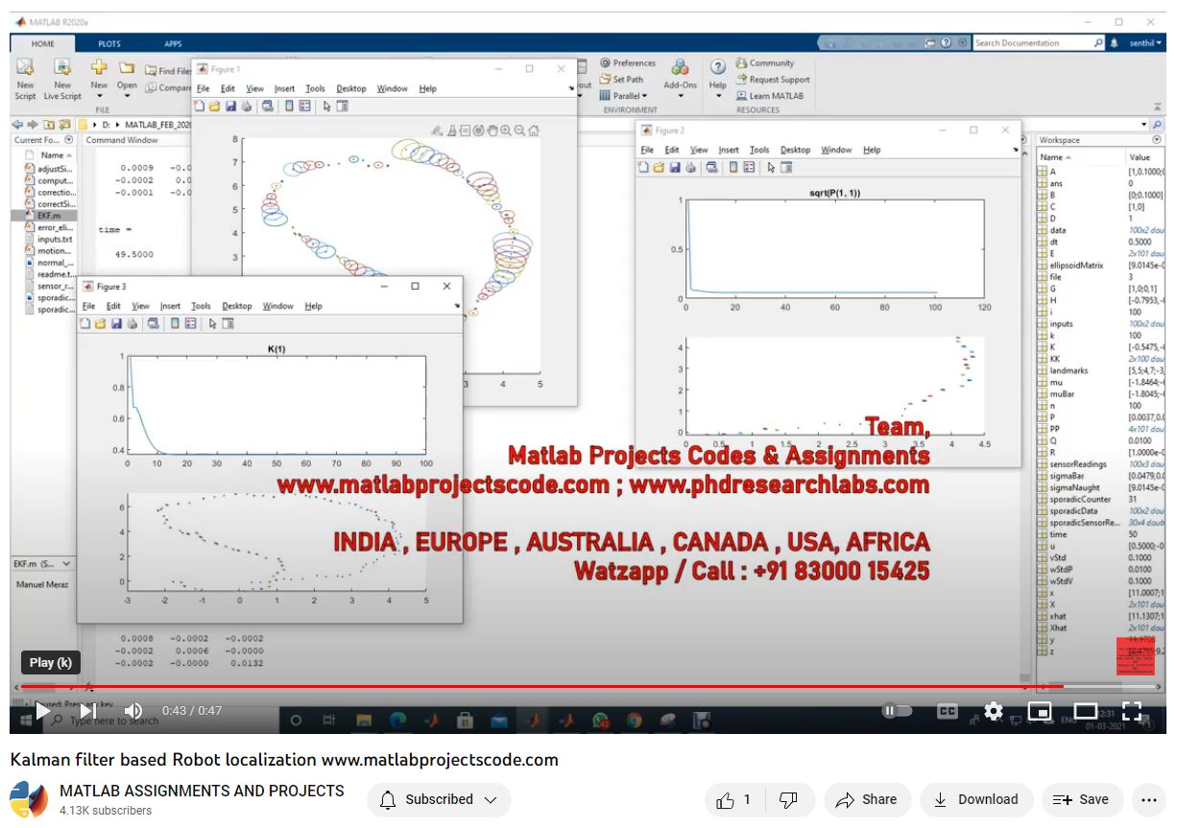Switch to the APPS ribbon tab
This screenshot has width=1177, height=828.
(x=173, y=44)
